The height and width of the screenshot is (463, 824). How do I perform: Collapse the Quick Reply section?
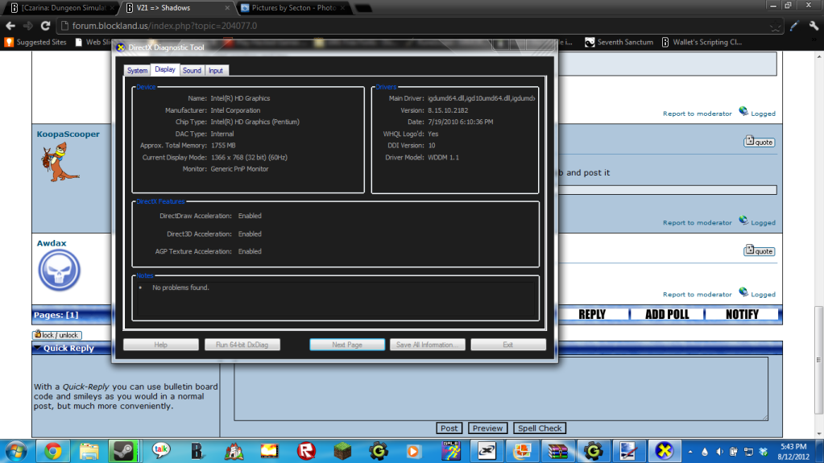(x=37, y=348)
